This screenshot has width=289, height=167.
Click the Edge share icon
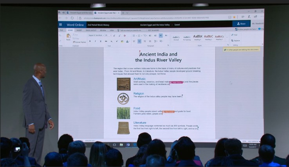255,16
